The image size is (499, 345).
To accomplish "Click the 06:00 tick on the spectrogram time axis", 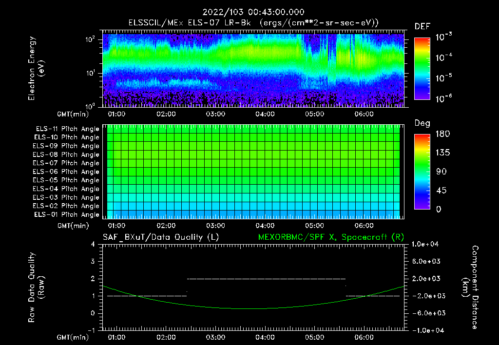I will coord(364,114).
